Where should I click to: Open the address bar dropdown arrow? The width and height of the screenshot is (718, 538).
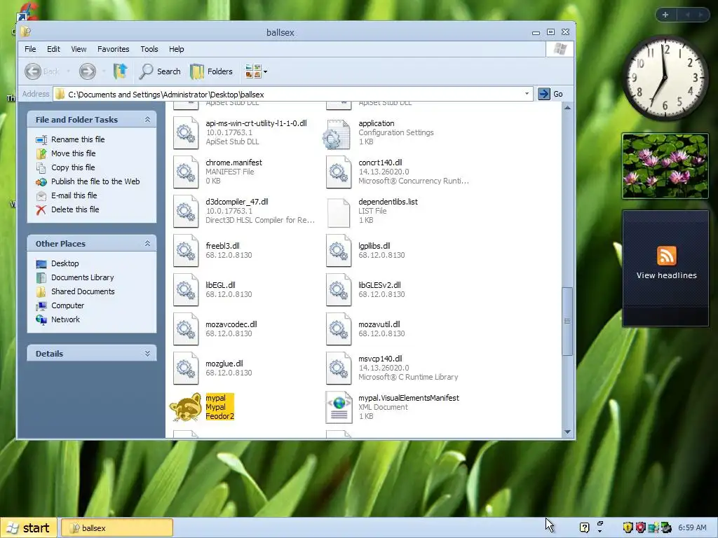527,94
